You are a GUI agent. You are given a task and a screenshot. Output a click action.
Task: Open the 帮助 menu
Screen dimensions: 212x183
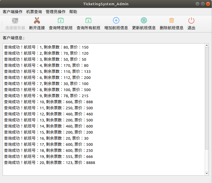[x=73, y=12]
